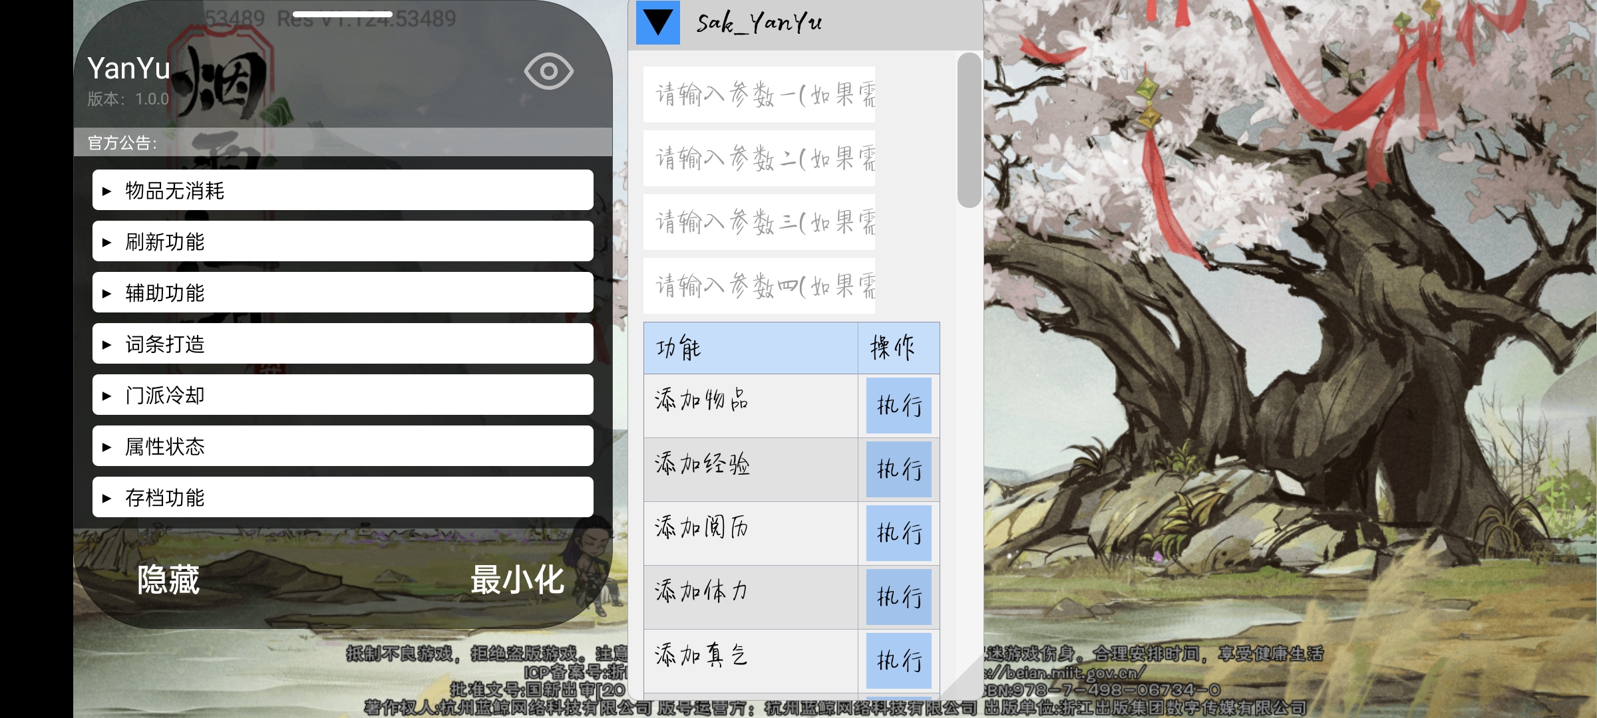Click the 官方公告 bar
Image resolution: width=1597 pixels, height=718 pixels.
point(343,142)
